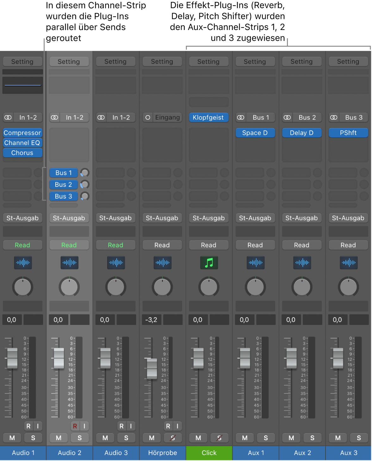Enable Read automation on Hörprobe channel
The height and width of the screenshot is (461, 372).
tap(162, 245)
